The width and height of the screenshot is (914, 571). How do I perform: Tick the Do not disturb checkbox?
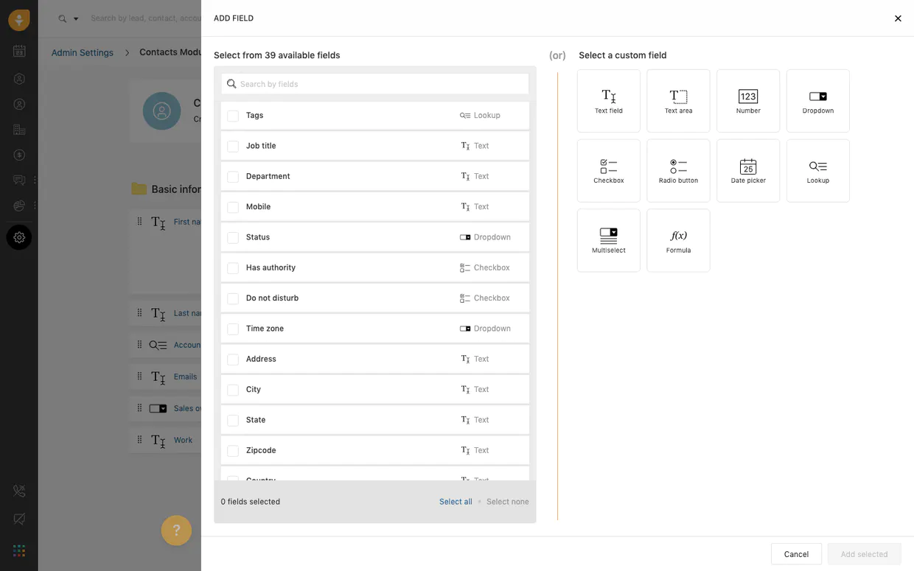[233, 298]
